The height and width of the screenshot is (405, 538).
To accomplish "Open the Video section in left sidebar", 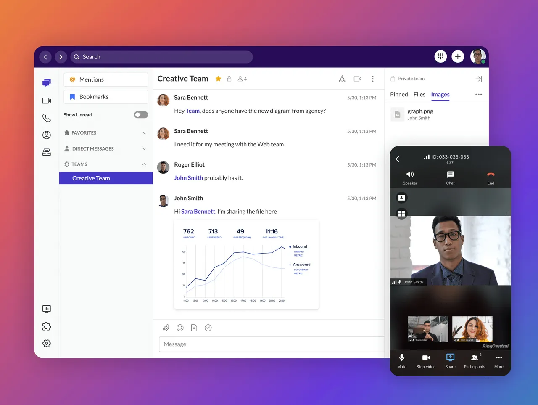I will click(x=47, y=101).
